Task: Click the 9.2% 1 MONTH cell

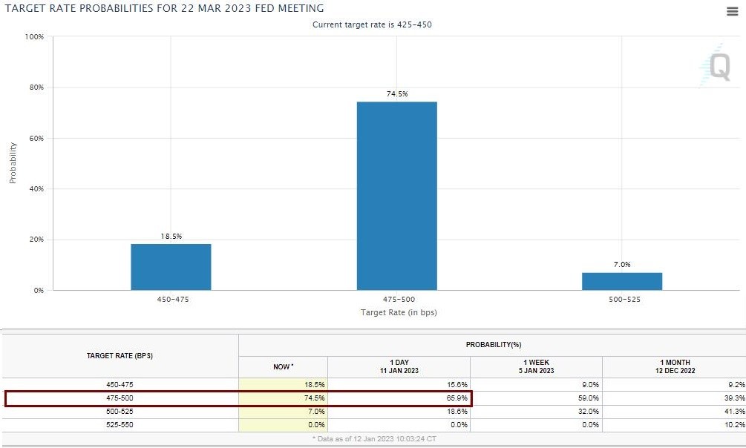Action: (675, 385)
